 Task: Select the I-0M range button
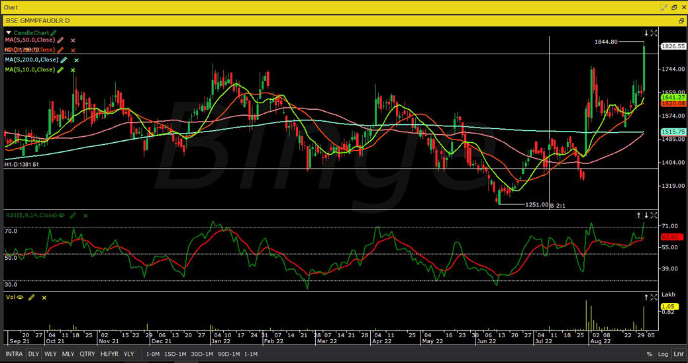click(x=153, y=354)
